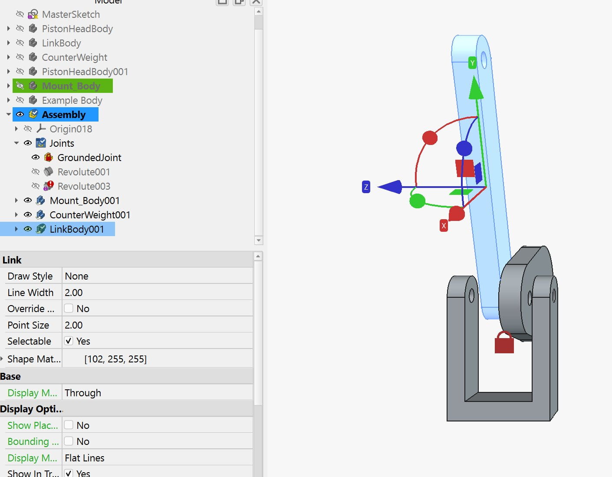The image size is (612, 477).
Task: Hide the GroundedJoint with its eye icon
Action: click(x=36, y=158)
